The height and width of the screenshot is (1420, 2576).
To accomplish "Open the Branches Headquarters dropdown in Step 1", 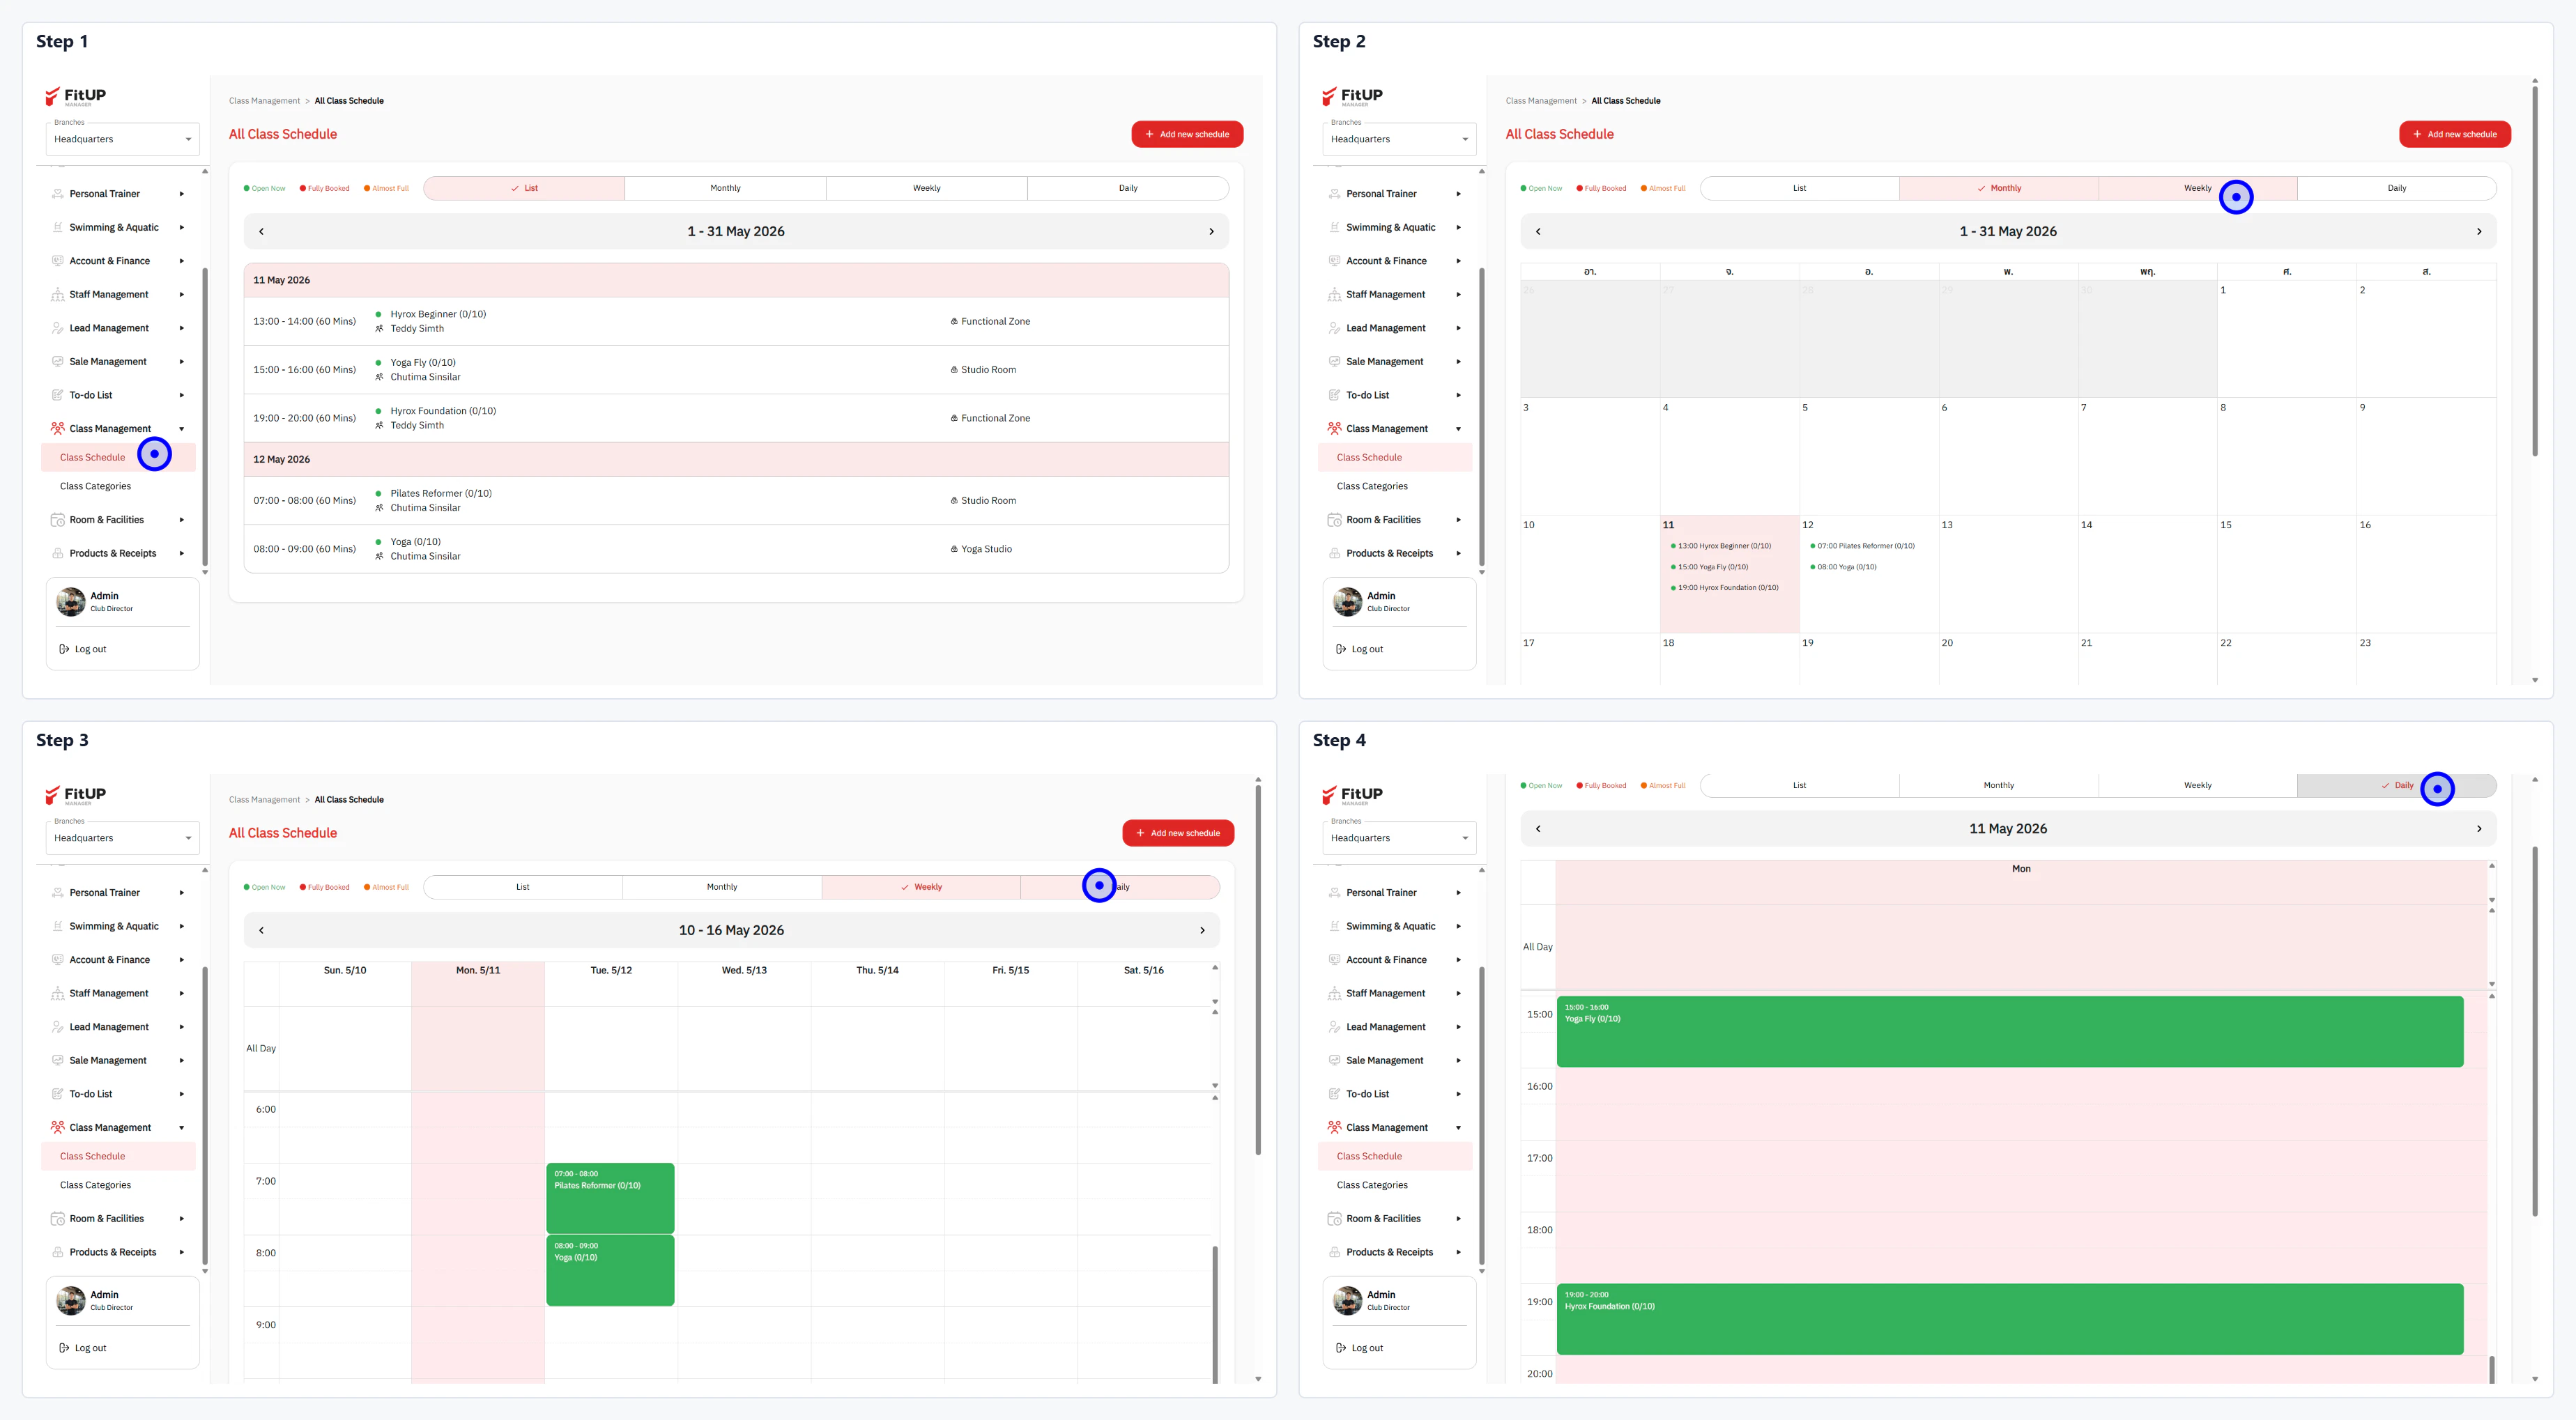I will click(122, 139).
